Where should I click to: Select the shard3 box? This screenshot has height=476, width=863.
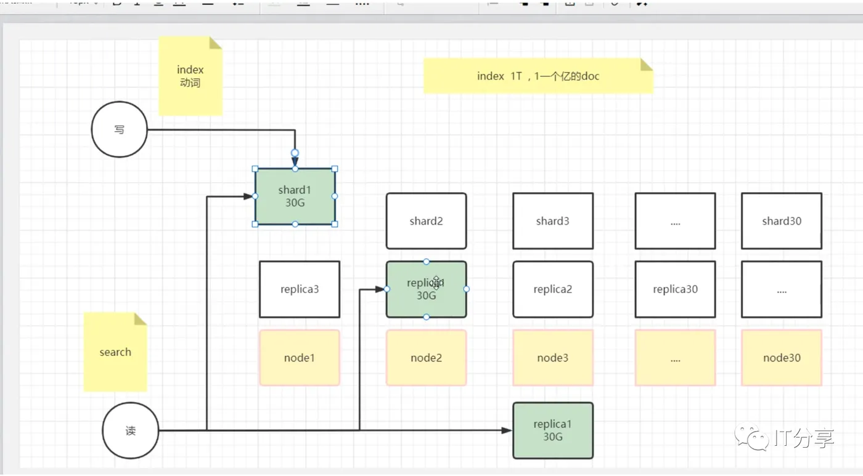553,221
